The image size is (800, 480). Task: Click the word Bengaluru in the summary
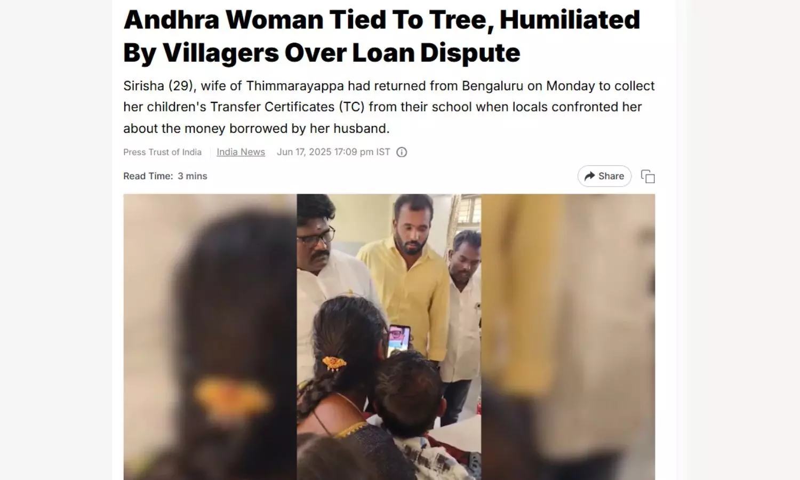point(494,86)
